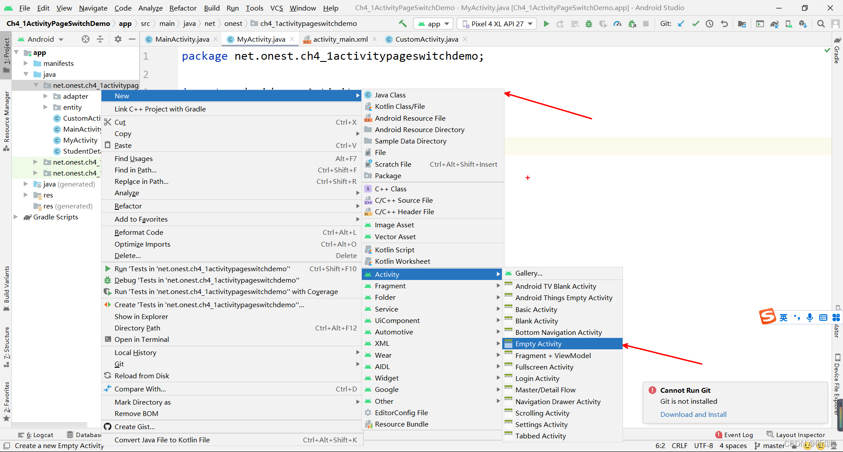Choose Java Class in New menu
This screenshot has height=452, width=843.
point(390,95)
